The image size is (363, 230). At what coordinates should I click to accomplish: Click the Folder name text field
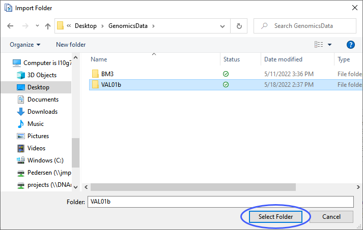click(x=220, y=202)
